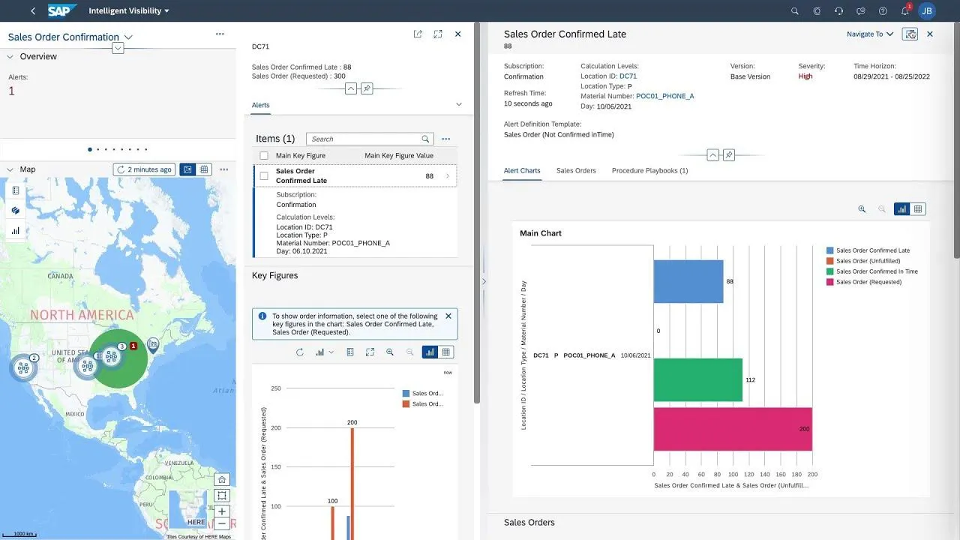Go back using the shell header arrow

(33, 11)
